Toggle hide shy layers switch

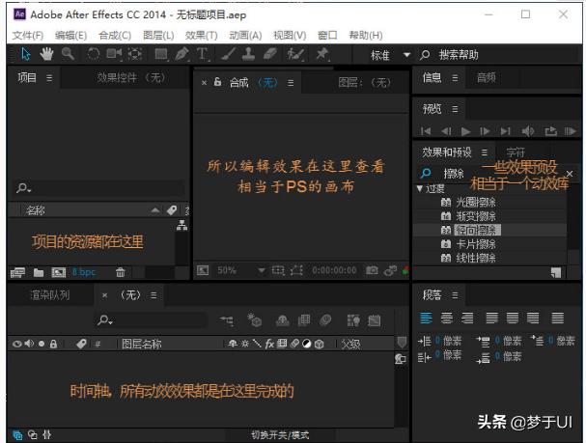click(x=283, y=320)
